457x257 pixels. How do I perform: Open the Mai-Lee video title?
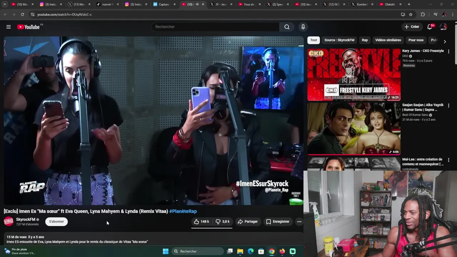click(x=423, y=162)
